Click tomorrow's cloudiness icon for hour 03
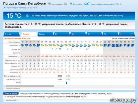Viewport: 138px width, 104px height. (x=125, y=45)
